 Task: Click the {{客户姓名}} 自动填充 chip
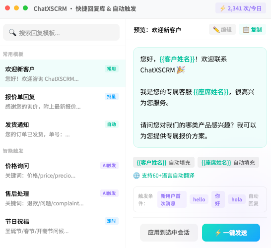(164, 162)
